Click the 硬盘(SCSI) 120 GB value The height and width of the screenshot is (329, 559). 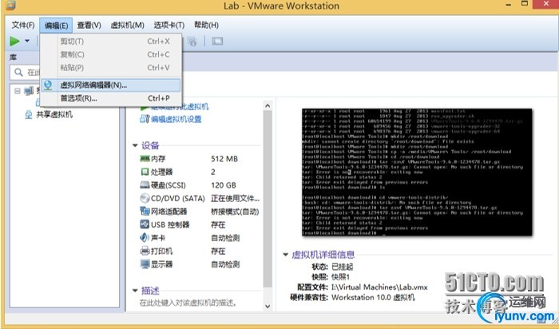tap(223, 185)
